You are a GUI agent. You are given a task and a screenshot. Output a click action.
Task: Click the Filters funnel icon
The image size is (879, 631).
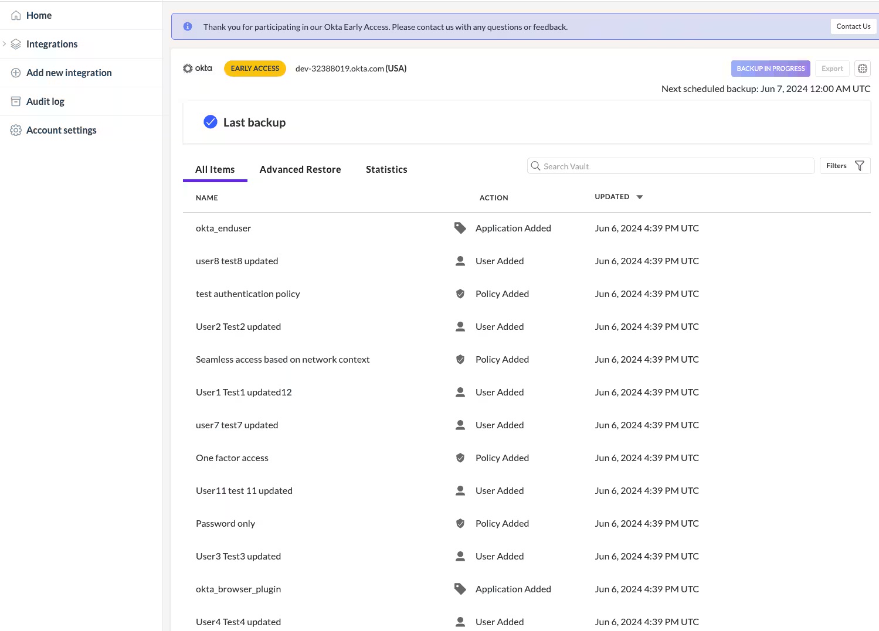pyautogui.click(x=860, y=166)
